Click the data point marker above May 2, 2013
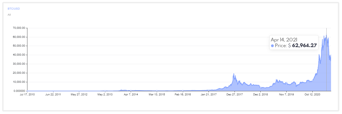The image size is (342, 114). pyautogui.click(x=105, y=91)
